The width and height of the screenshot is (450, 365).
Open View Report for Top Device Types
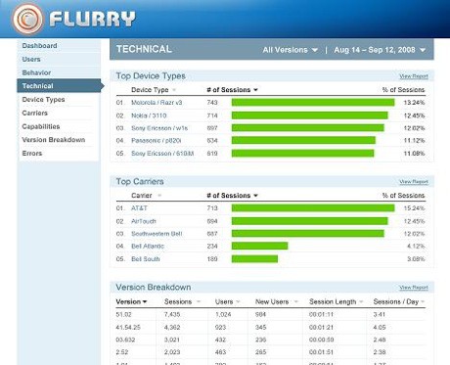click(414, 76)
